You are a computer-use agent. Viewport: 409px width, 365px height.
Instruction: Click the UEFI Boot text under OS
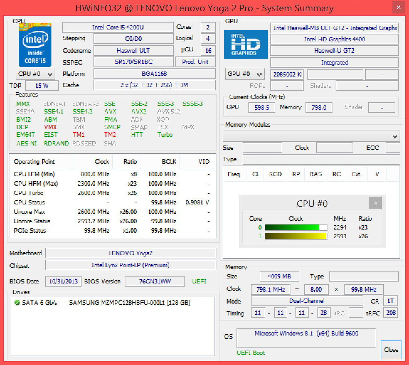[x=251, y=353]
